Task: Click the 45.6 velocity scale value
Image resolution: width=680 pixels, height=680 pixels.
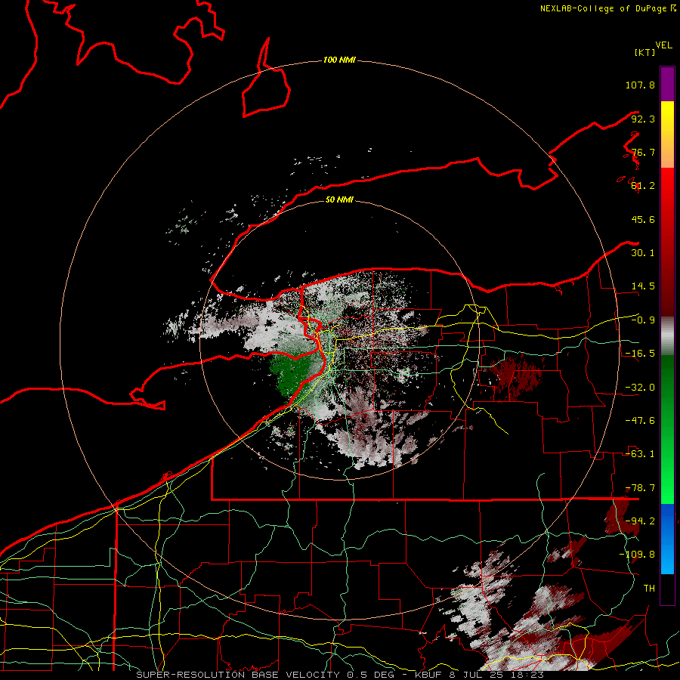Action: click(x=643, y=219)
